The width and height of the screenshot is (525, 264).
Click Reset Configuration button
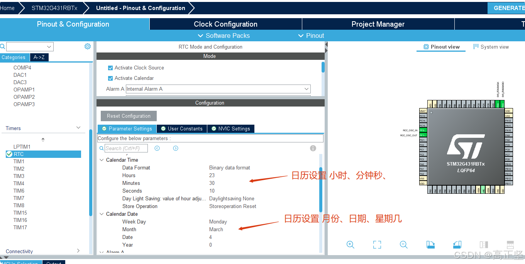(129, 116)
